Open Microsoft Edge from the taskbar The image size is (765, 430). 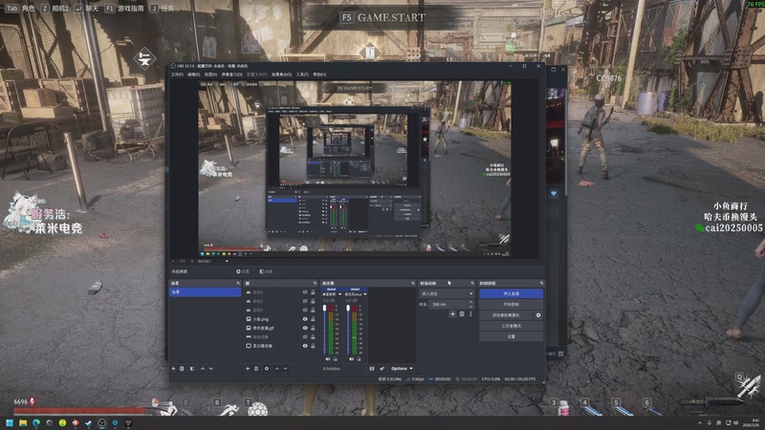point(36,422)
